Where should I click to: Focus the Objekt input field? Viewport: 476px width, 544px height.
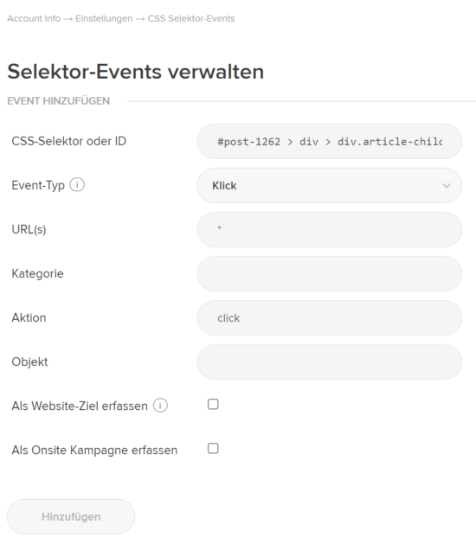click(329, 362)
